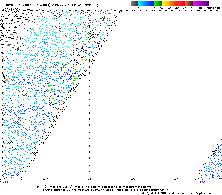Screen dimensions: 222x195
Task: Click the yellow 20-25 knots legend color
Action: 166,4
